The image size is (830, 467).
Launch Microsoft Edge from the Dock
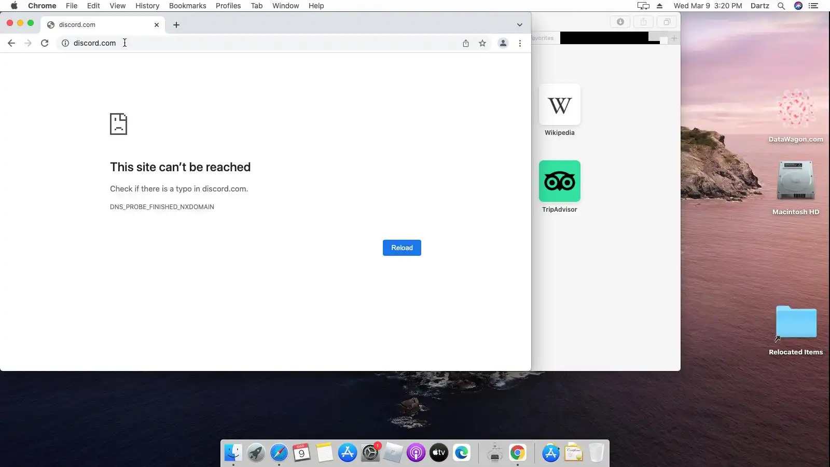(462, 453)
